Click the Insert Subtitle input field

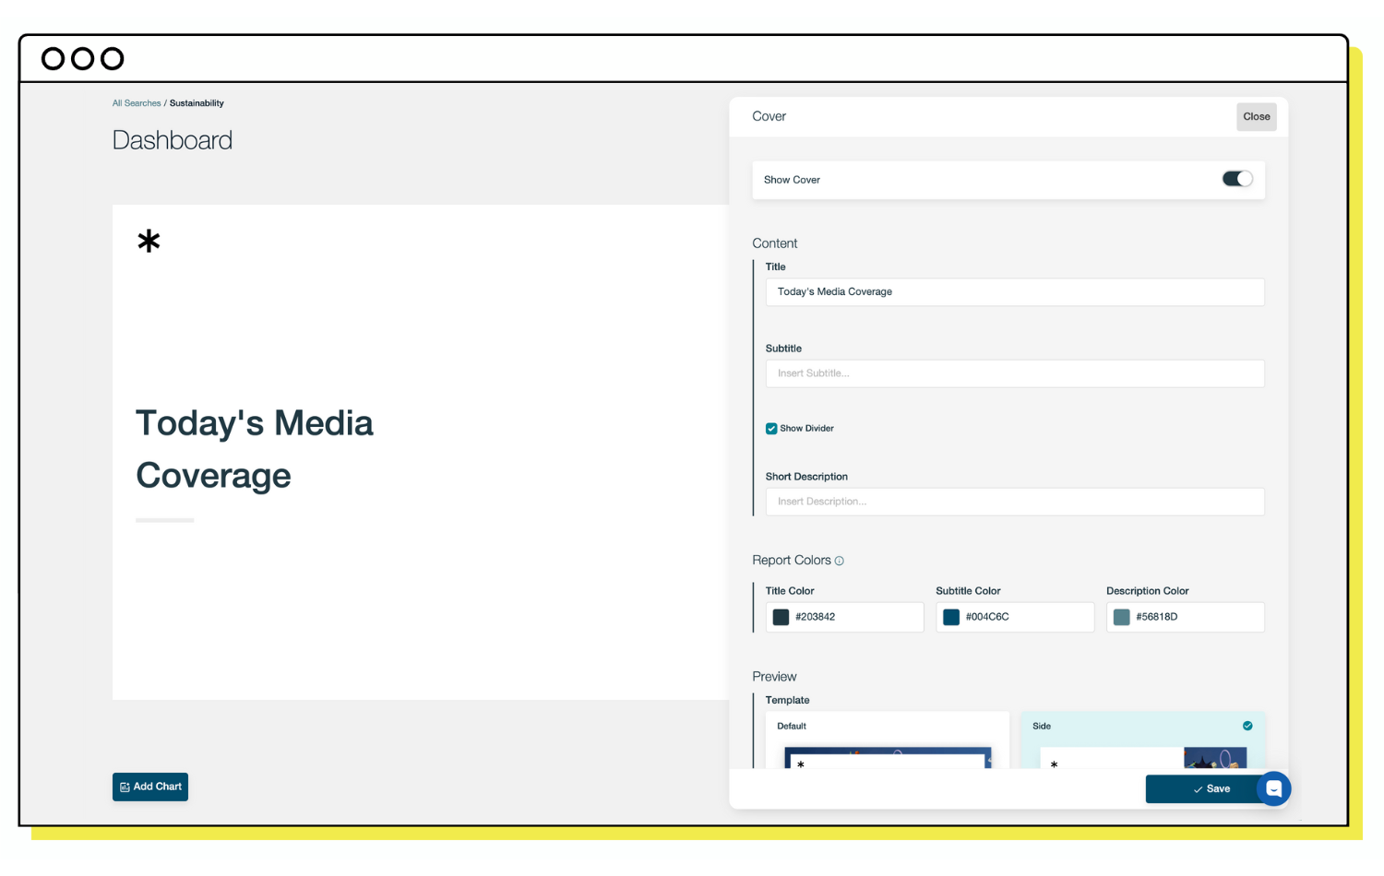point(1014,373)
